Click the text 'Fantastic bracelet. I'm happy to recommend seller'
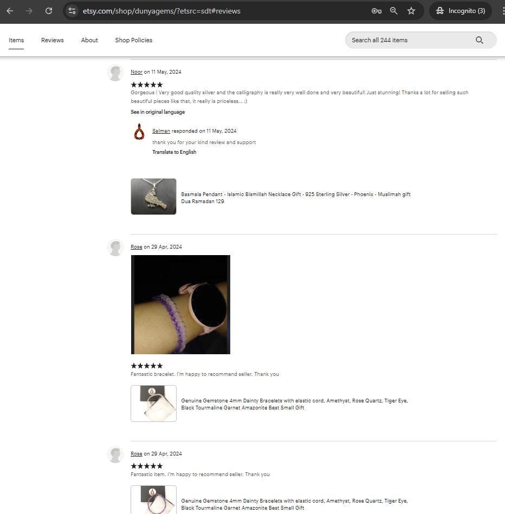The height and width of the screenshot is (514, 505). (x=191, y=374)
